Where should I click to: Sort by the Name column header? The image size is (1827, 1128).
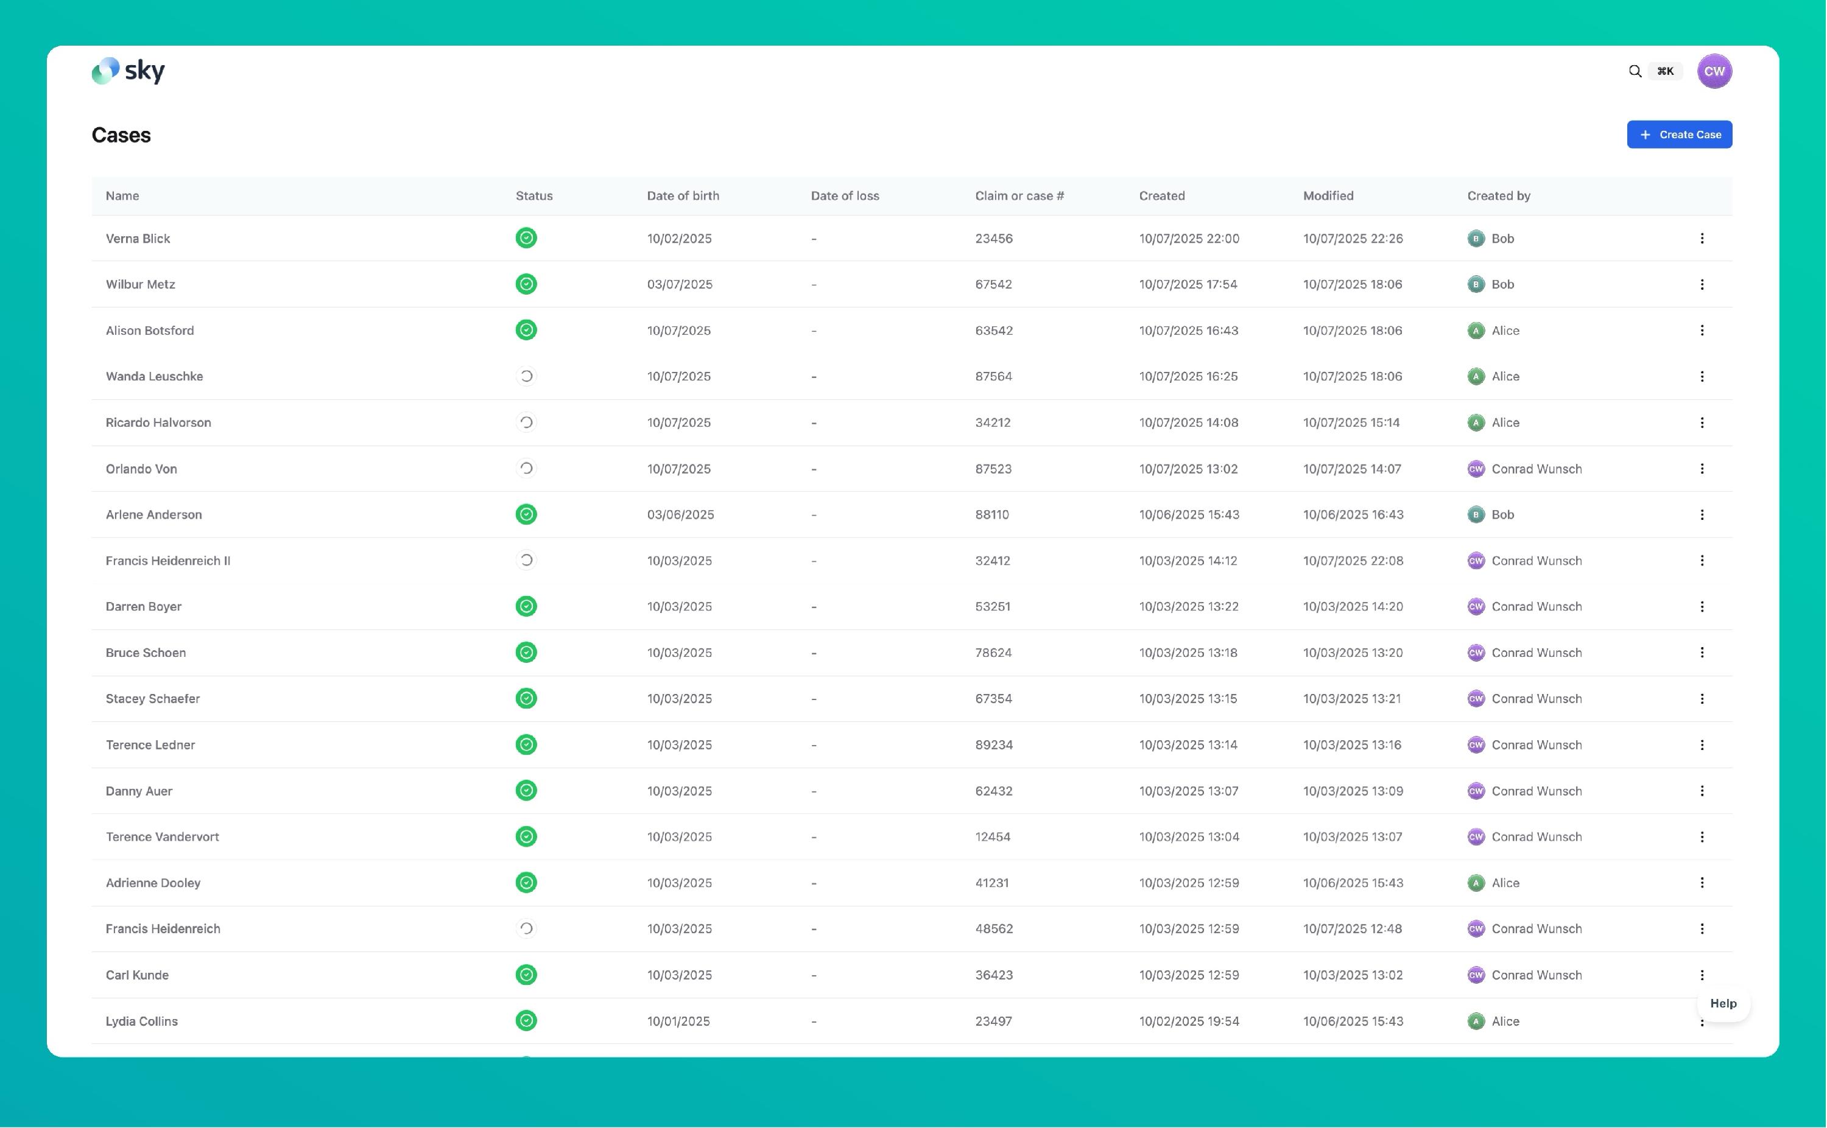coord(122,195)
